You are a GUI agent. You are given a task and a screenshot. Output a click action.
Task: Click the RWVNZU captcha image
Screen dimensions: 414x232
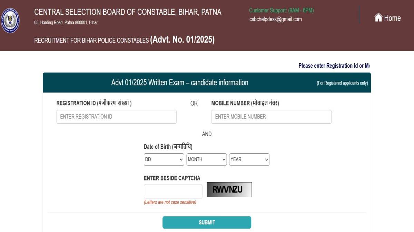click(229, 190)
